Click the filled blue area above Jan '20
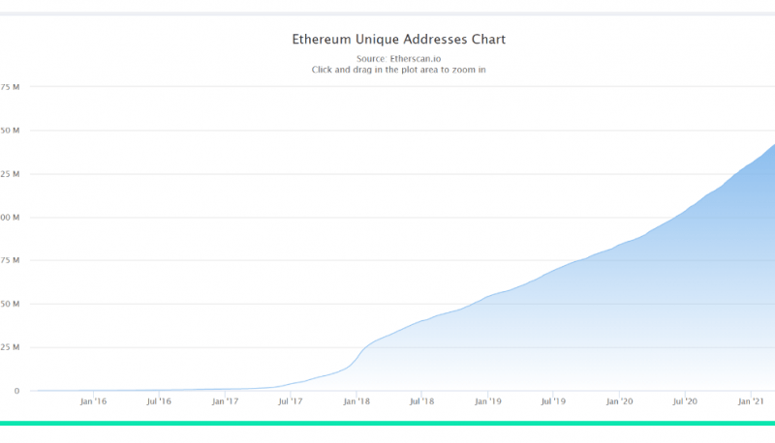 [620, 319]
